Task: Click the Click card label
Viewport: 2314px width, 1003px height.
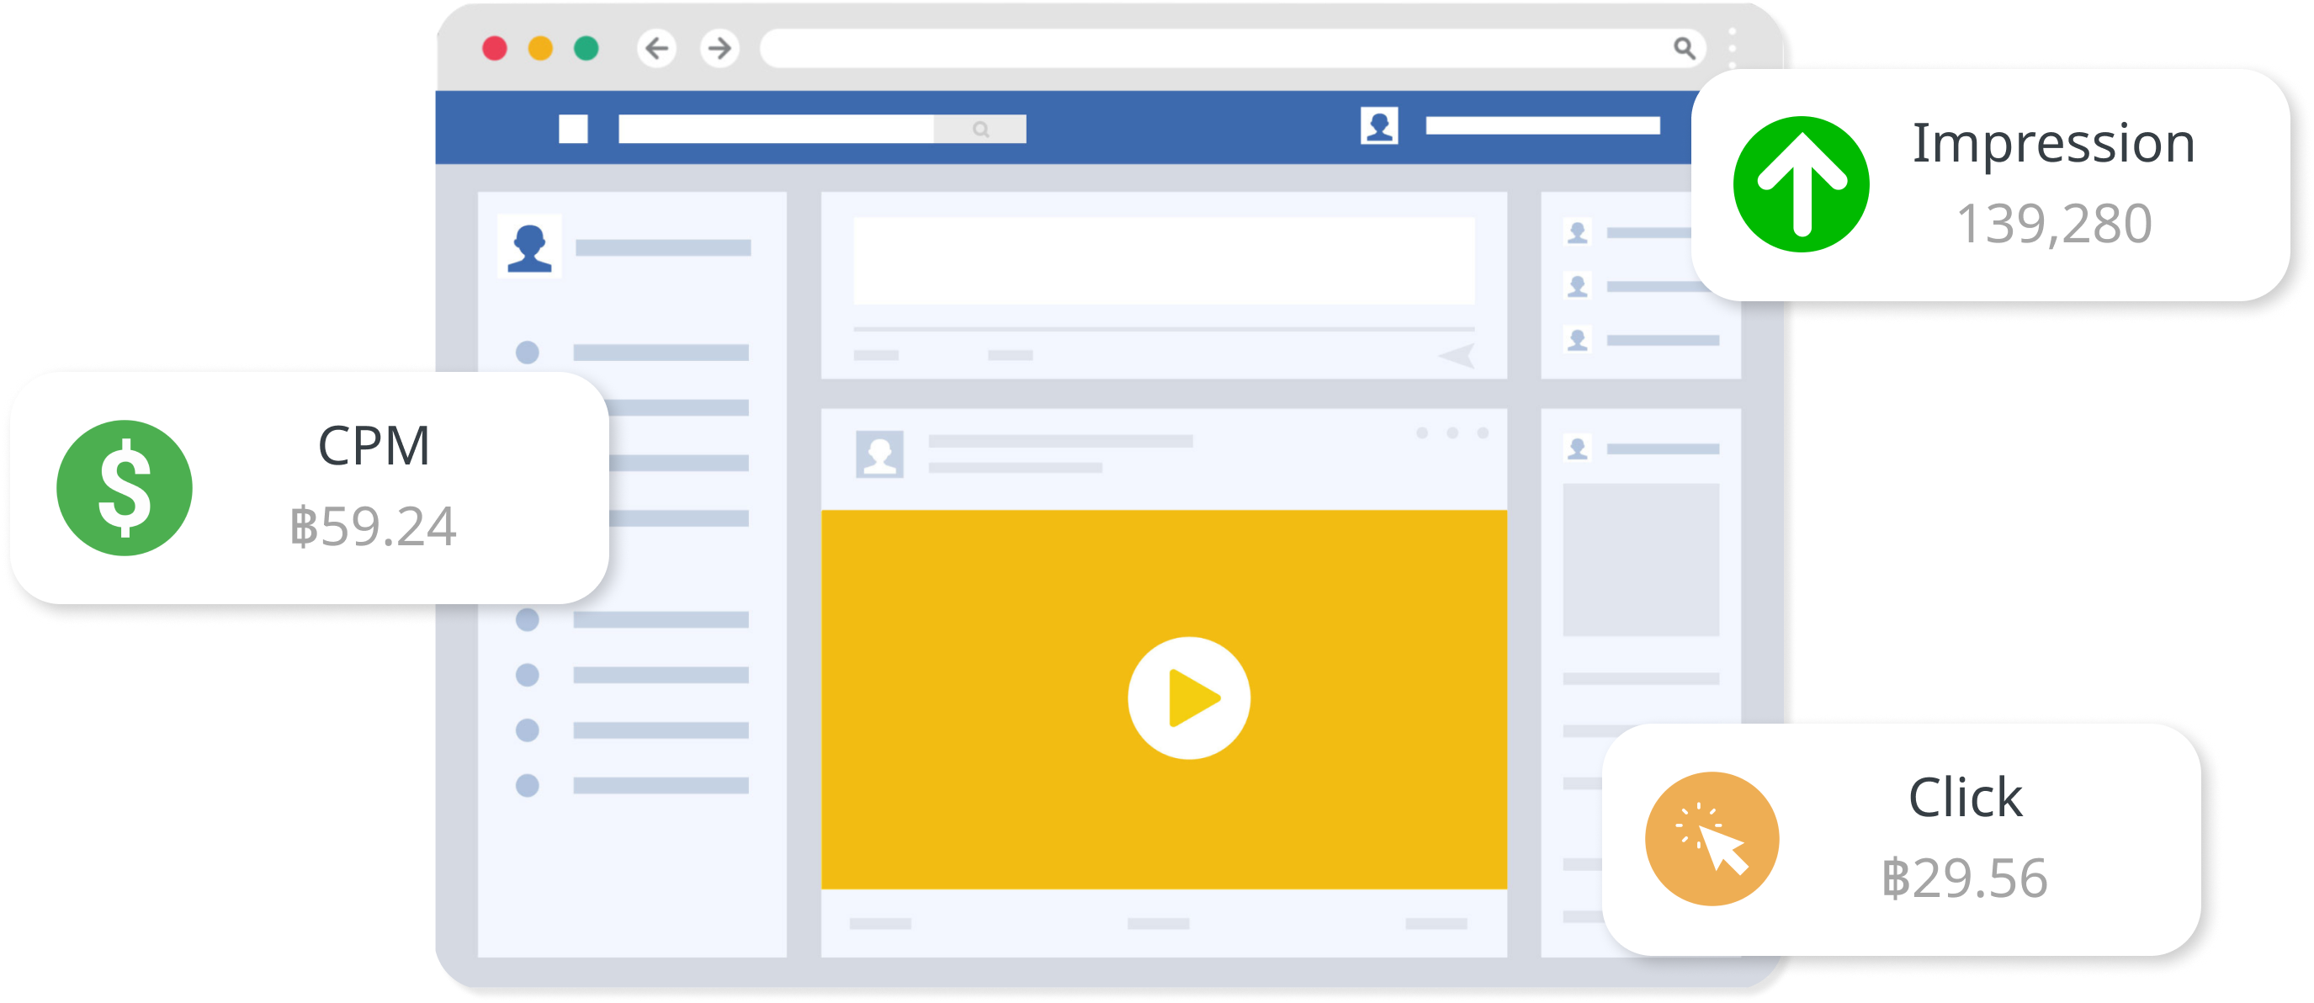Action: click(1966, 798)
